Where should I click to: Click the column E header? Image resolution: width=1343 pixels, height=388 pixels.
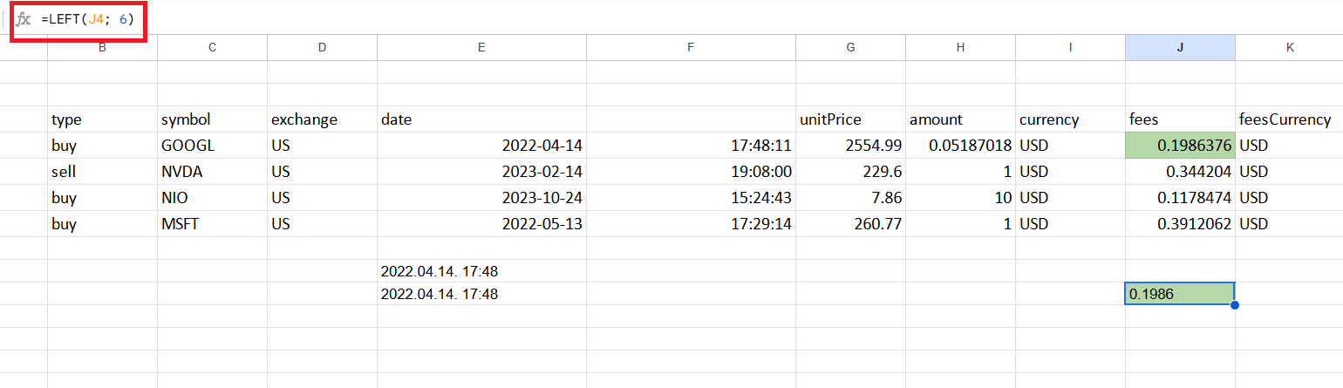click(481, 48)
